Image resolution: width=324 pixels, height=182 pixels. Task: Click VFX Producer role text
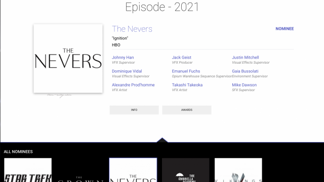182,63
